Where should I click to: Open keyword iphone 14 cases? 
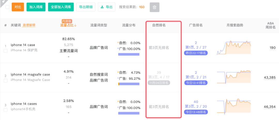pyautogui.click(x=24, y=104)
